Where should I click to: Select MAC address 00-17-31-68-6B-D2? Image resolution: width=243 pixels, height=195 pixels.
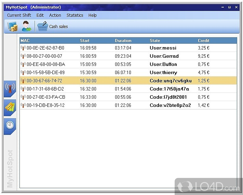(x=45, y=89)
